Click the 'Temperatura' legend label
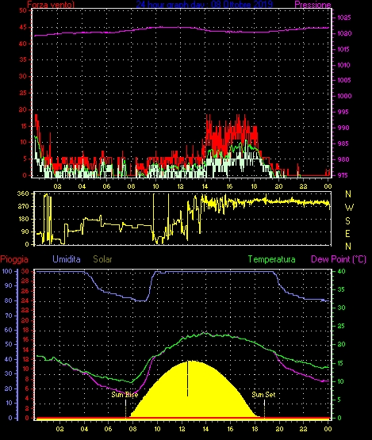 [271, 259]
